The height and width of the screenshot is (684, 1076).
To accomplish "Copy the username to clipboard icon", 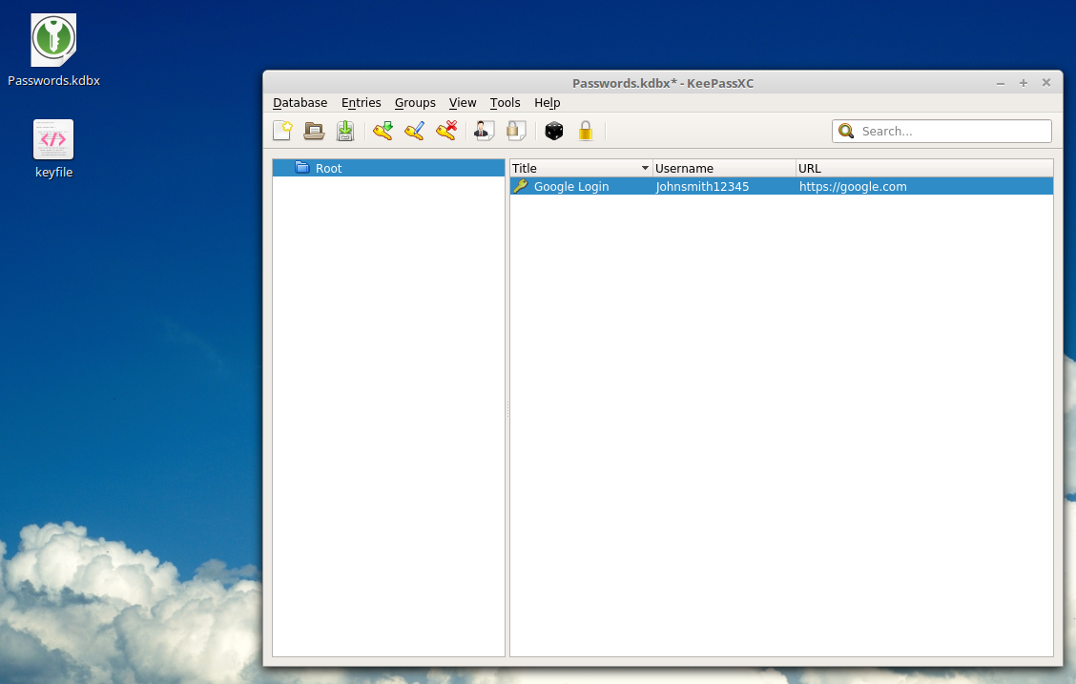I will 485,131.
